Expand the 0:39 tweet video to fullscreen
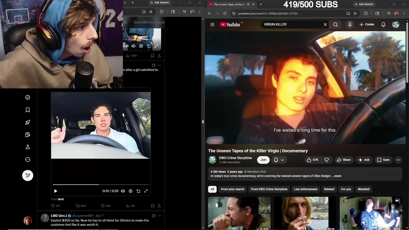 coord(146,191)
